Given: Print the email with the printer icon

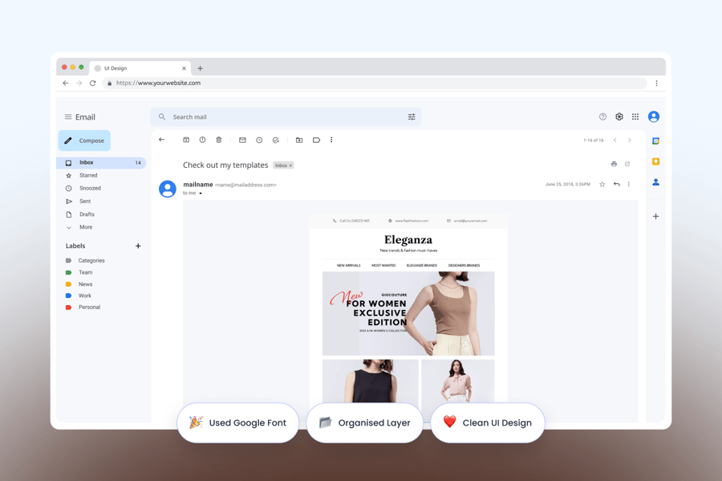Looking at the screenshot, I should (614, 164).
